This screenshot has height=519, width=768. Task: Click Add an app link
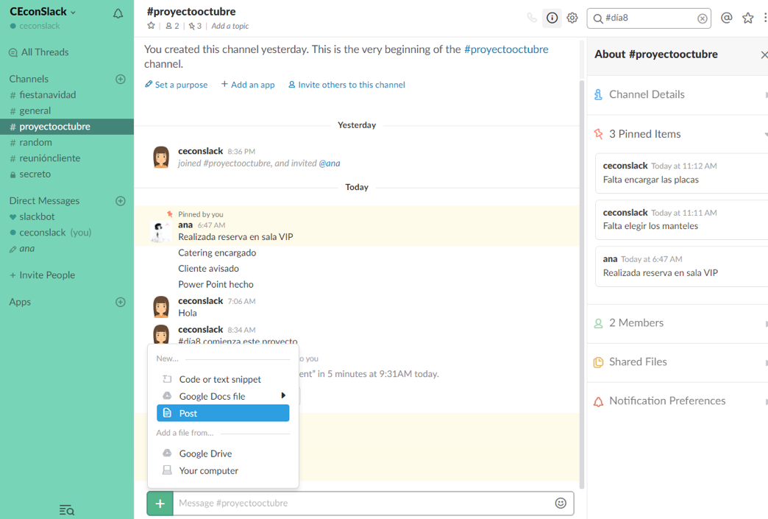(248, 85)
